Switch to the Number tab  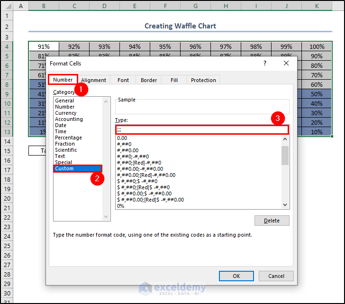pos(63,80)
